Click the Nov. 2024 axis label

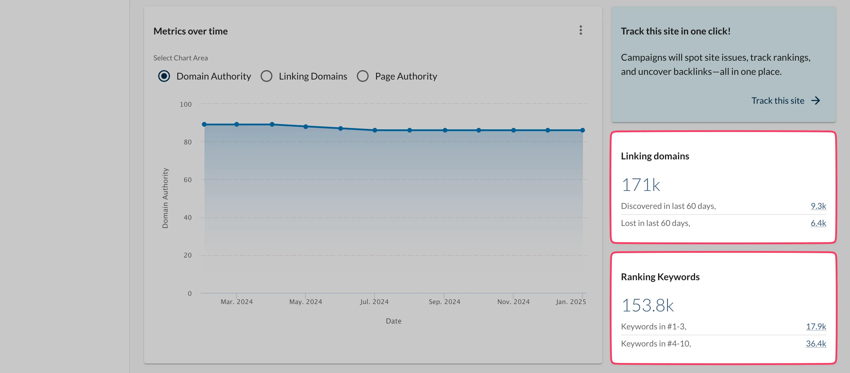click(x=514, y=301)
